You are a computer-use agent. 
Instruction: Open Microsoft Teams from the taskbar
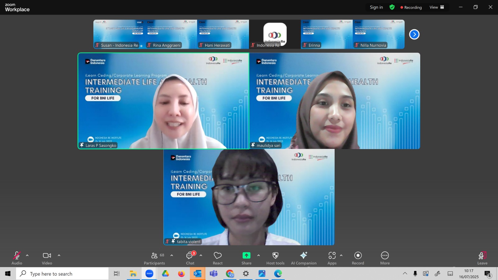(x=214, y=274)
